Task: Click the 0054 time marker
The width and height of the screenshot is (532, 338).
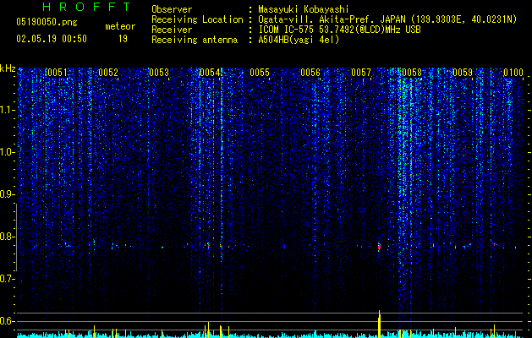Action: point(210,73)
